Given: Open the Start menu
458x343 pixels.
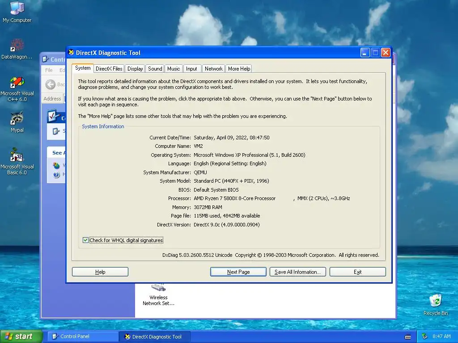Looking at the screenshot, I should click(21, 336).
